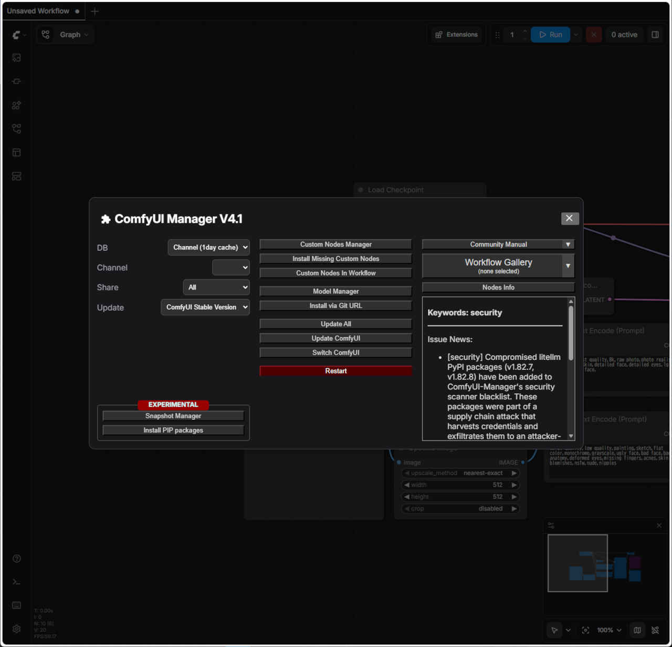Viewport: 672px width, 647px height.
Task: Click Install Missing Custom Nodes
Action: (336, 259)
